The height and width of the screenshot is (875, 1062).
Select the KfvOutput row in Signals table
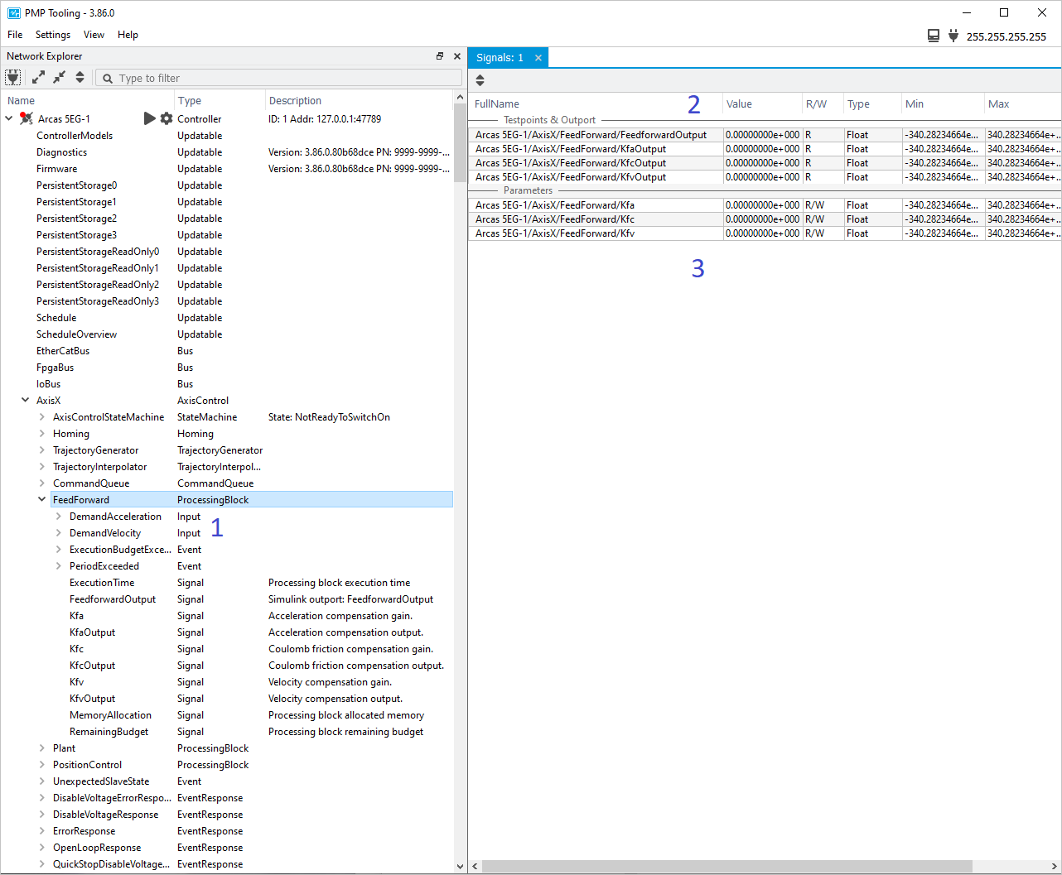pyautogui.click(x=765, y=176)
